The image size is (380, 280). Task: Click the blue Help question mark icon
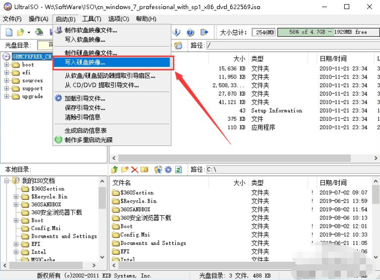click(x=190, y=32)
